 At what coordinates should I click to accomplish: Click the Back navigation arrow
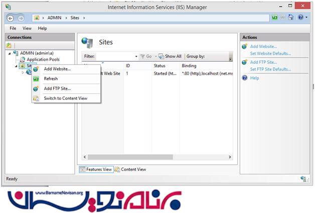[x=11, y=19]
